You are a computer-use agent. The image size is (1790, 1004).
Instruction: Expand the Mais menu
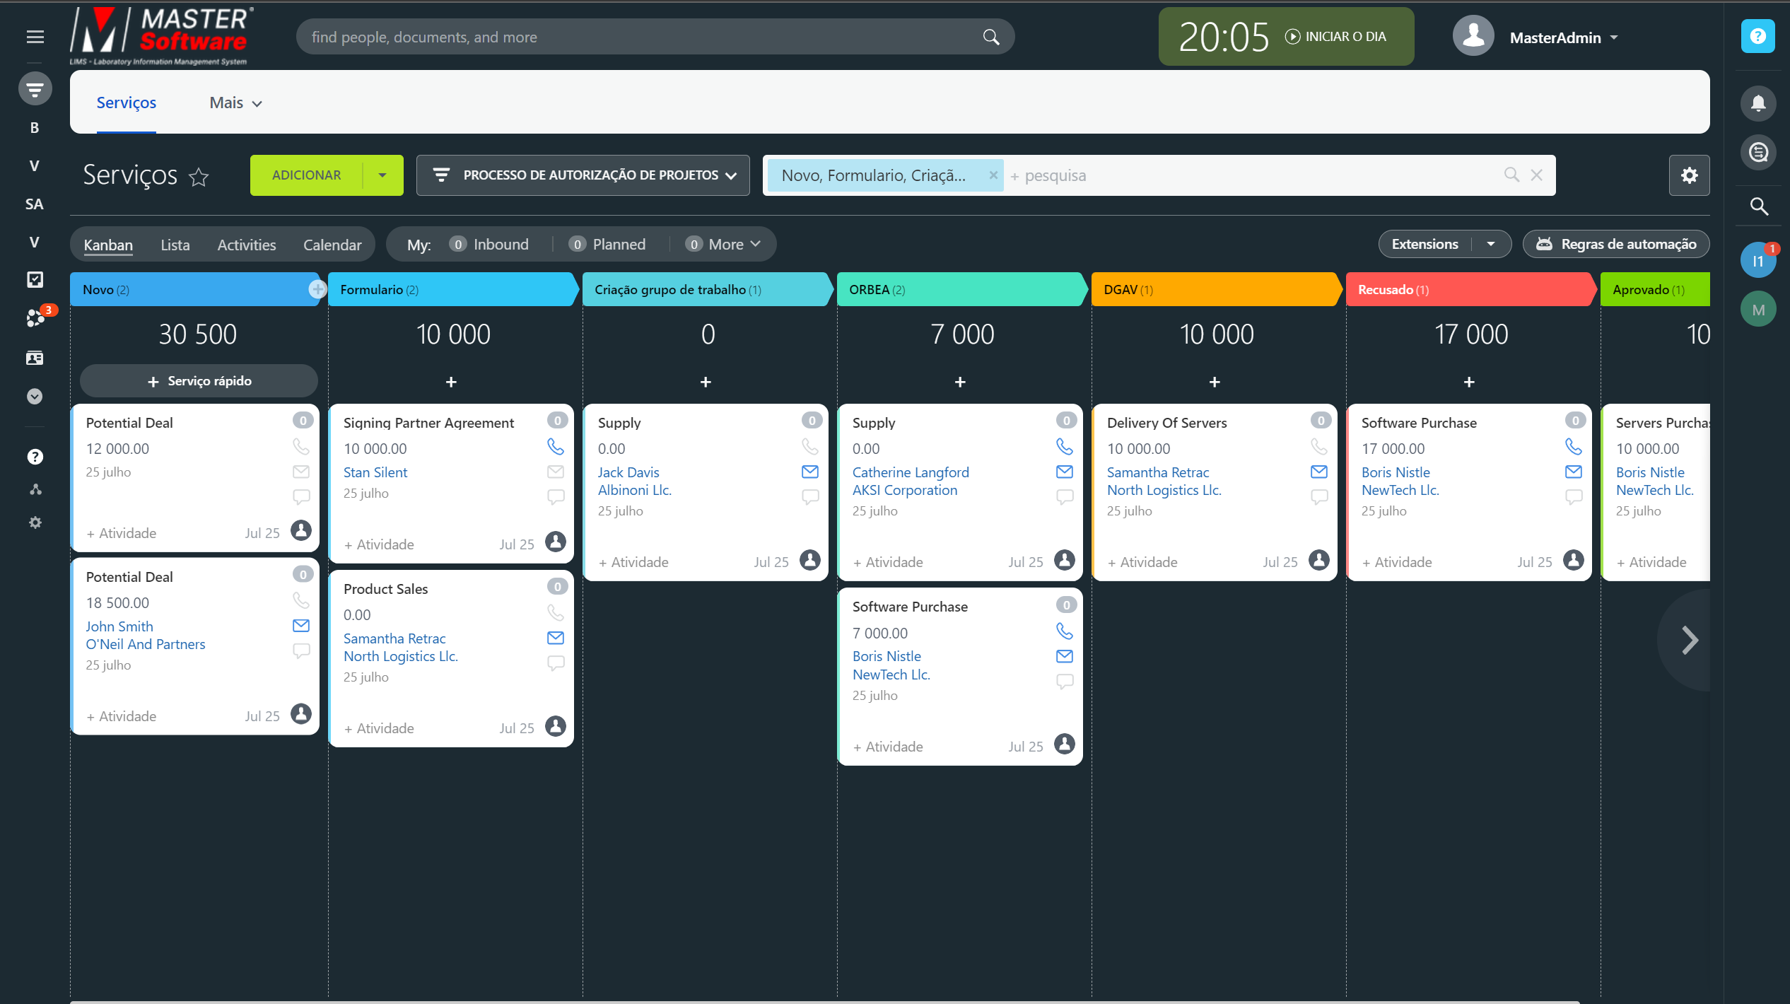pyautogui.click(x=236, y=103)
